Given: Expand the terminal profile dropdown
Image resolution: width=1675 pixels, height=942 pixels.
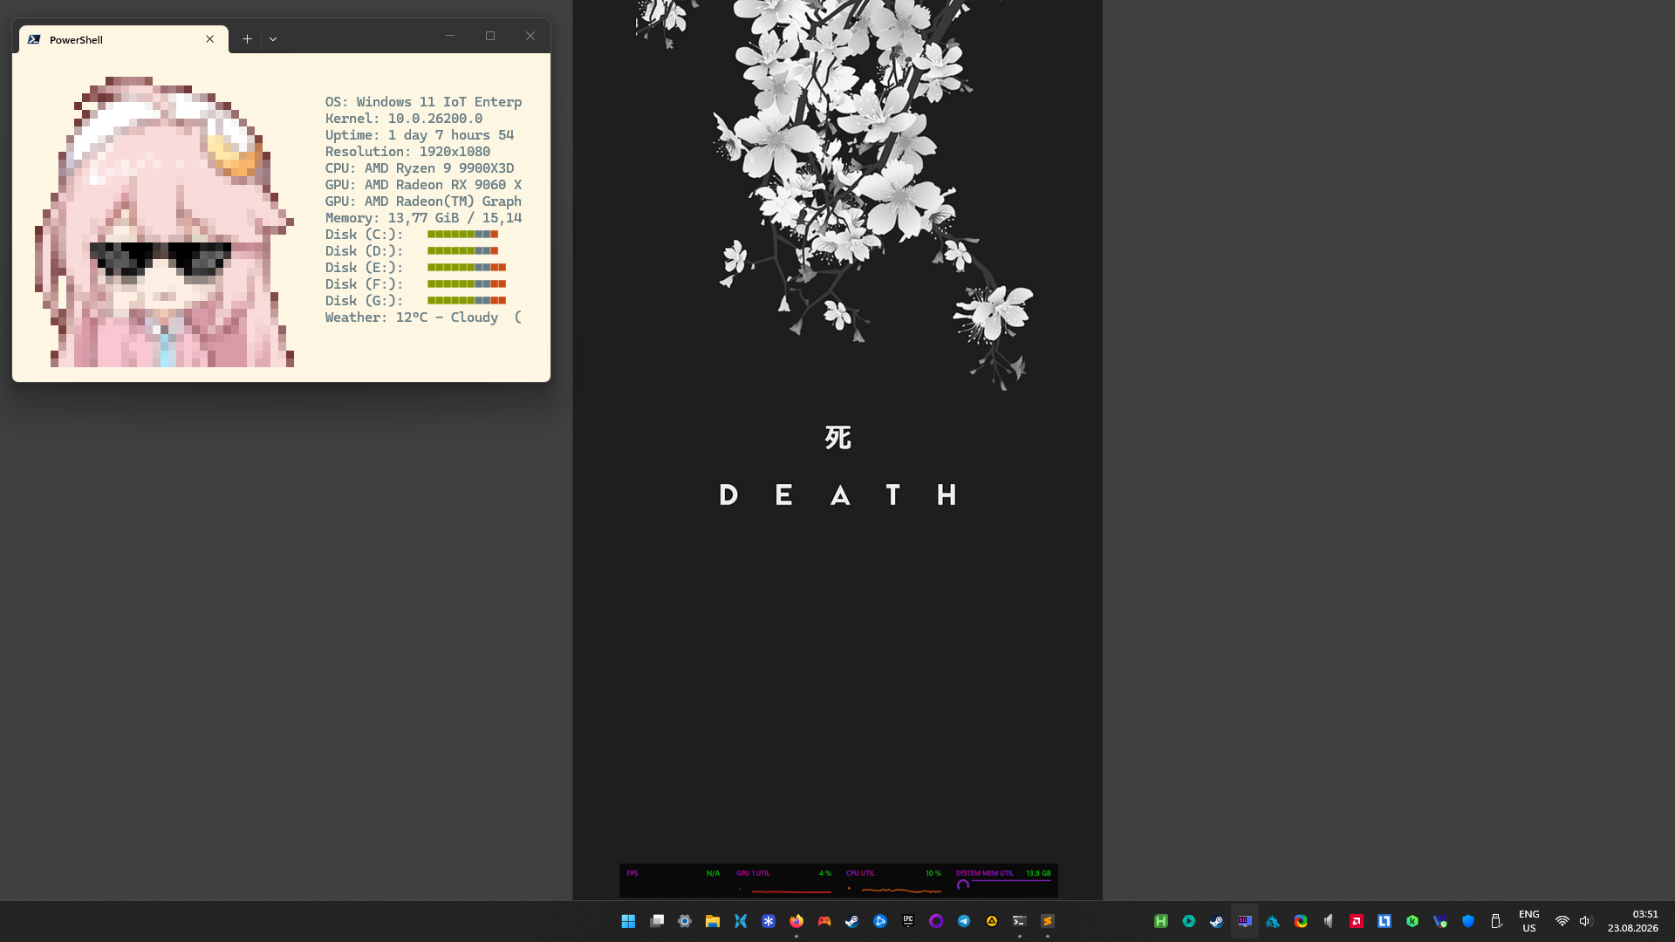Looking at the screenshot, I should 273,39.
